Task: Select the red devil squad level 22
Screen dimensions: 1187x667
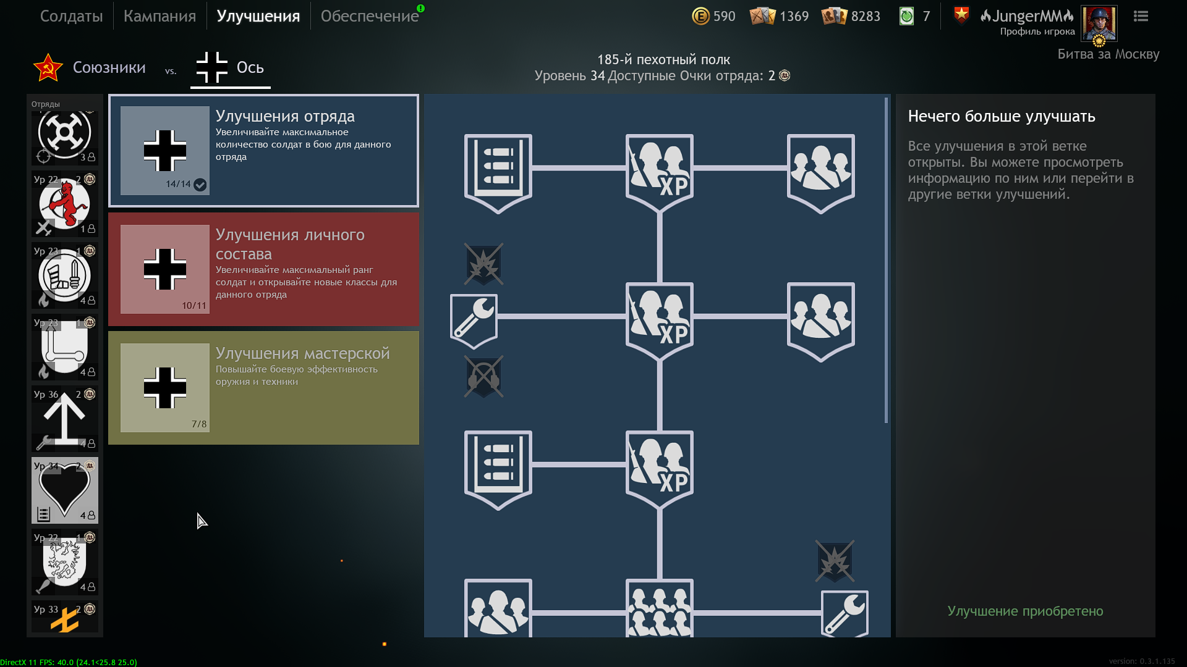Action: [65, 204]
